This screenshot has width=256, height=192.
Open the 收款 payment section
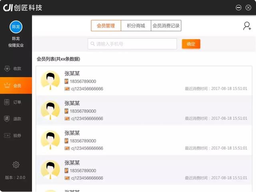(16, 68)
